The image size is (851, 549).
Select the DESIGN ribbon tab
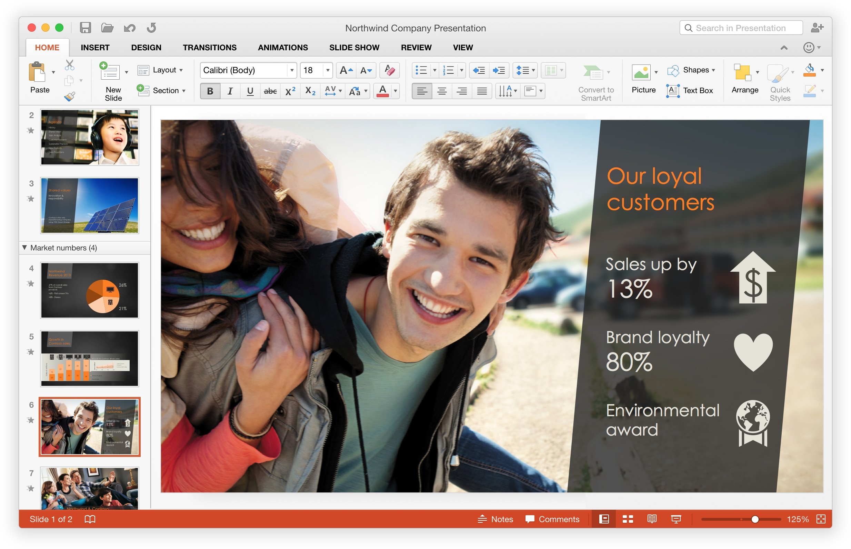[x=144, y=48]
